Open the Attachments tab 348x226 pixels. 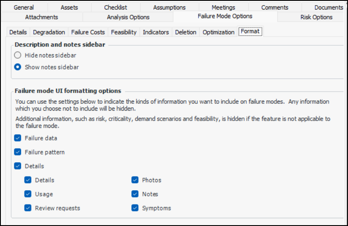coord(41,17)
